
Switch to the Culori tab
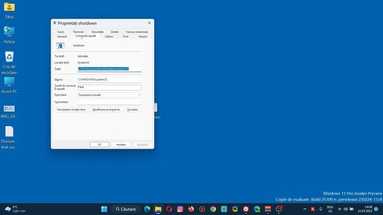click(60, 32)
